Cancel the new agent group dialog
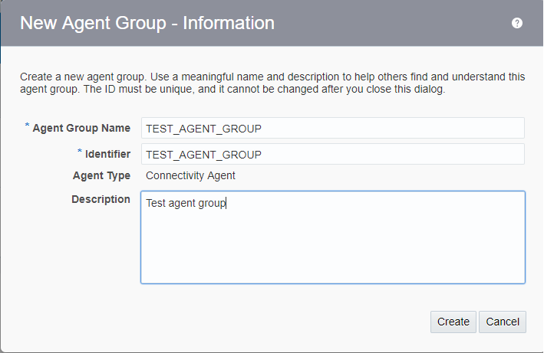The width and height of the screenshot is (544, 353). [x=503, y=322]
